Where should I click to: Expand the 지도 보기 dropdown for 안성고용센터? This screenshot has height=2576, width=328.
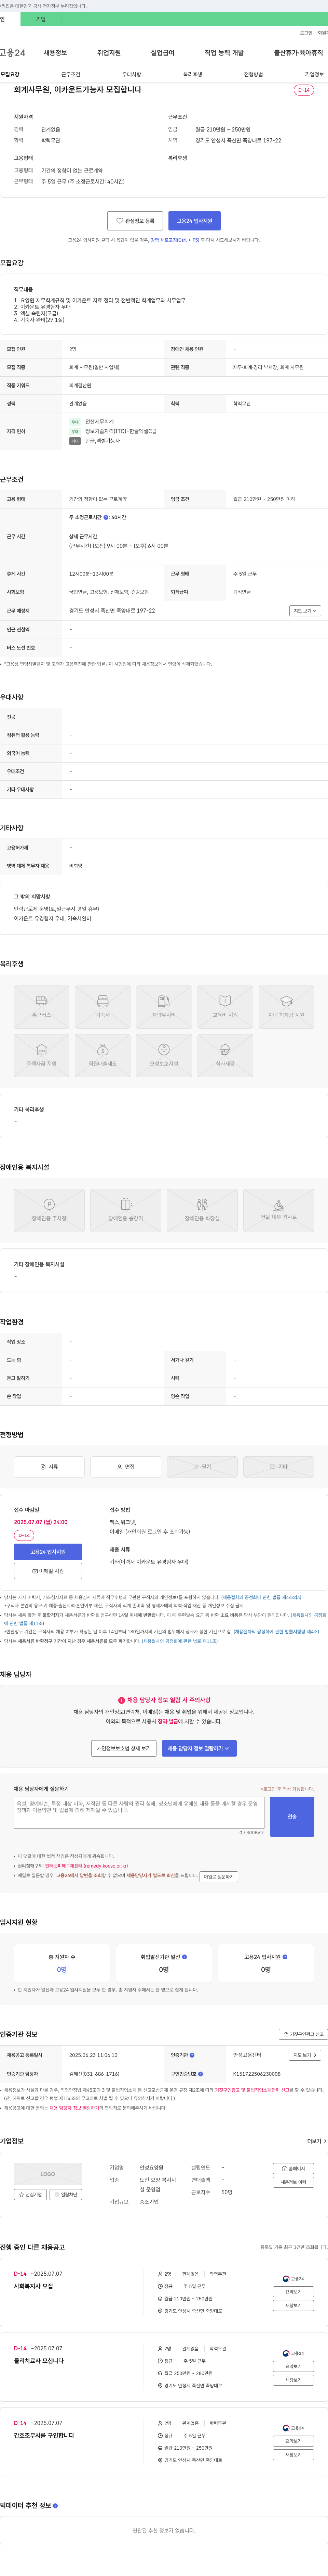(x=305, y=2055)
